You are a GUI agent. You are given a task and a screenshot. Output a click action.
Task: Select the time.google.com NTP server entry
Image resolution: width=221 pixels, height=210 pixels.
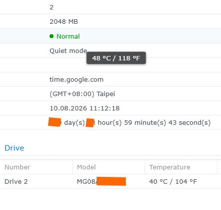click(76, 80)
